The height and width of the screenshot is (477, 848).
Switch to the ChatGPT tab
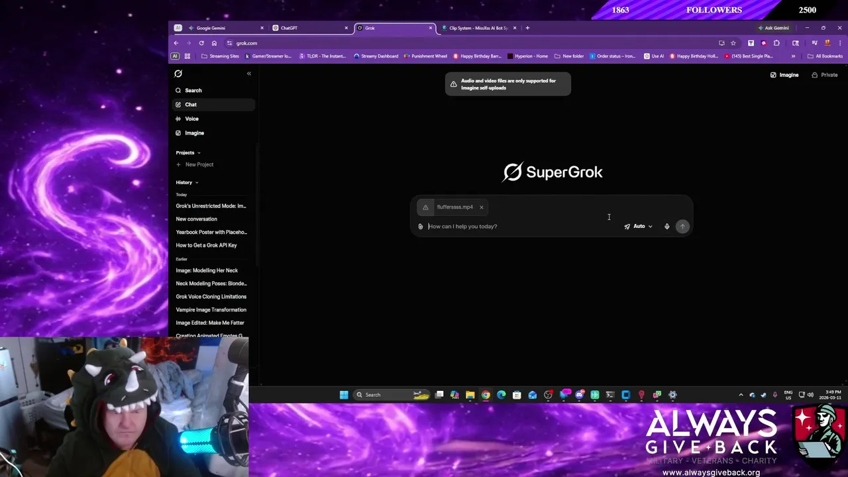tap(309, 28)
